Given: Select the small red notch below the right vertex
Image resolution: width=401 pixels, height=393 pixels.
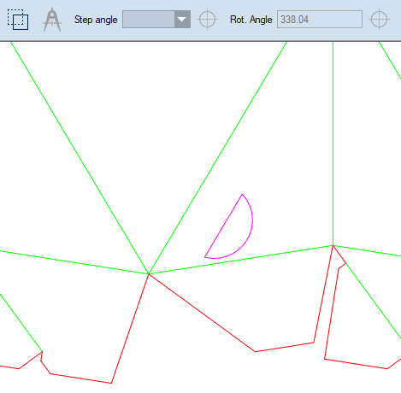Looking at the screenshot, I should click(x=342, y=266).
